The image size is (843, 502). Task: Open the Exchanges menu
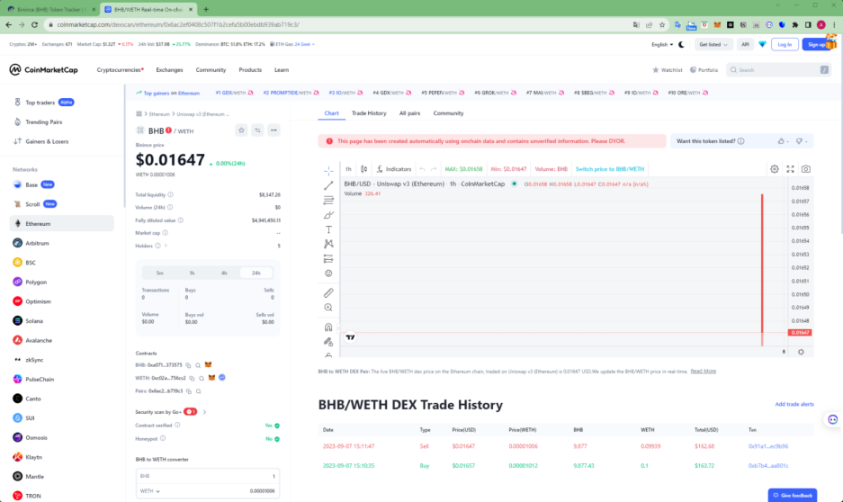[x=169, y=70]
